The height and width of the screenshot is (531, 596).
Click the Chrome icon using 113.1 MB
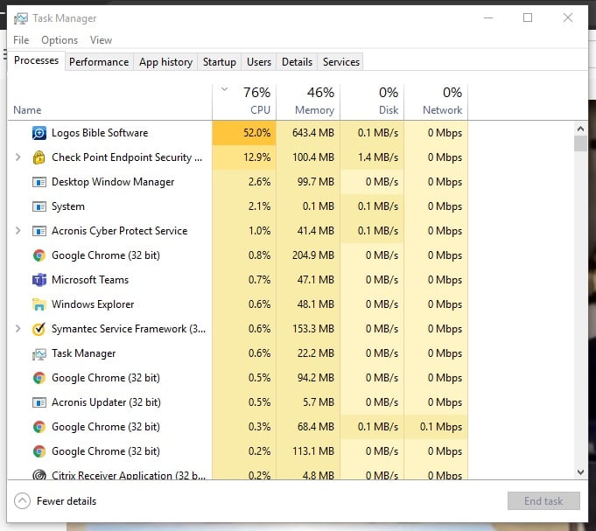click(x=39, y=451)
